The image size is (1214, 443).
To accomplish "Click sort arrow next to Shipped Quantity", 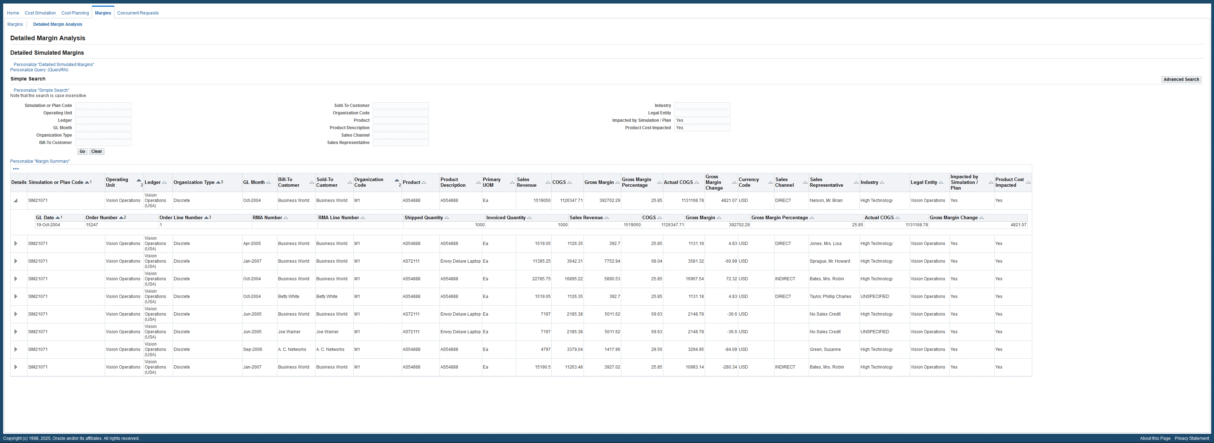I will click(x=447, y=218).
